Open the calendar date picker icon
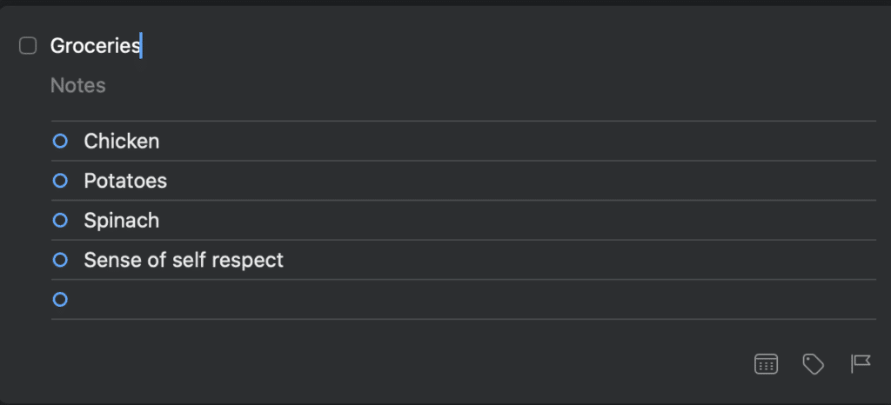Viewport: 891px width, 405px height. click(x=766, y=363)
